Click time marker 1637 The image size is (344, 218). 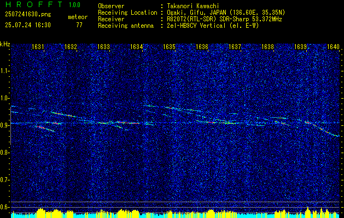(x=235, y=46)
